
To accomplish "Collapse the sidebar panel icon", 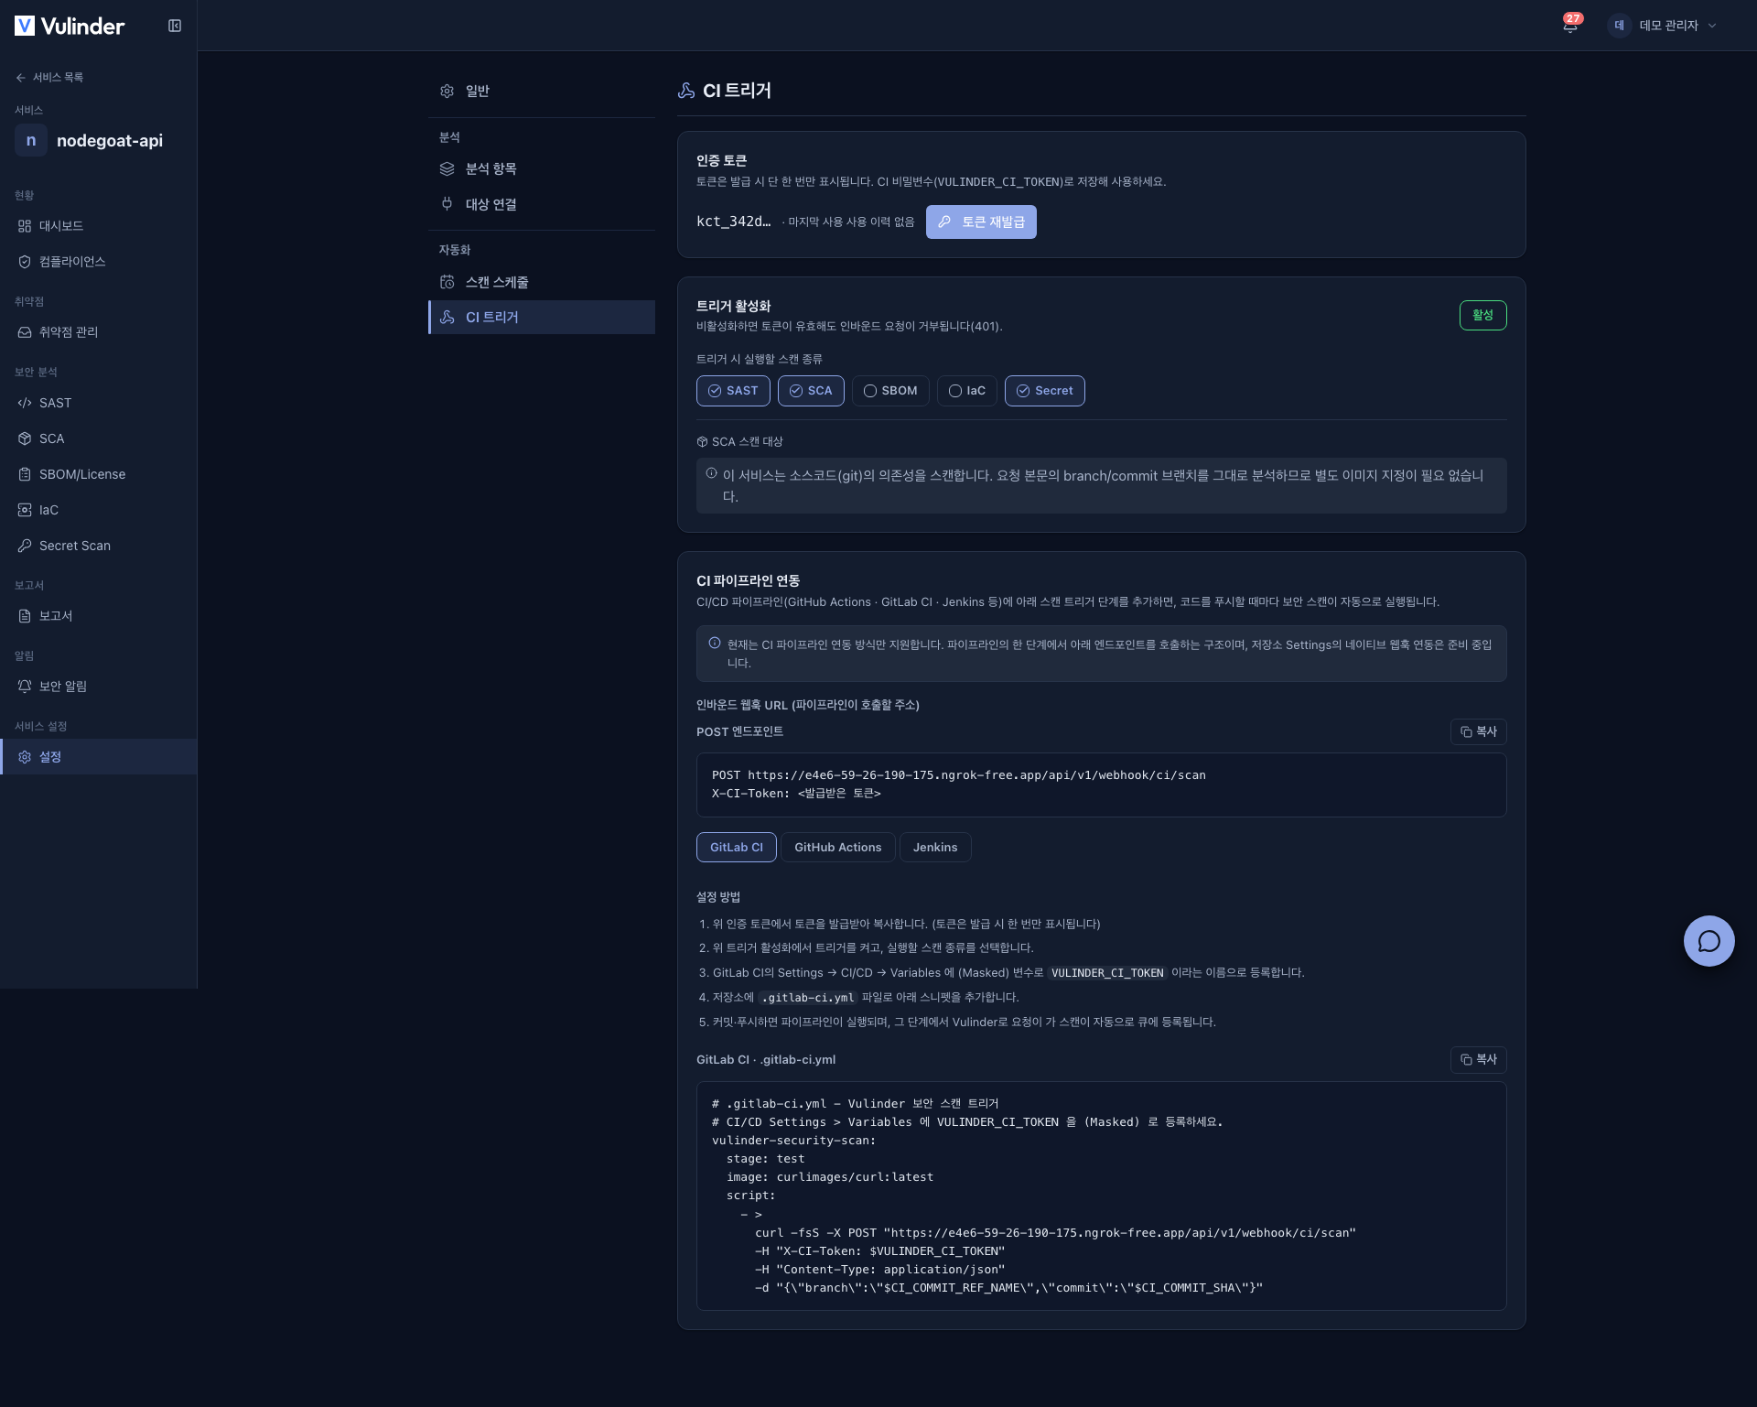I will click(x=175, y=26).
